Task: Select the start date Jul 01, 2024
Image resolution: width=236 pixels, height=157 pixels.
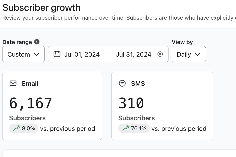Action: pyautogui.click(x=82, y=54)
